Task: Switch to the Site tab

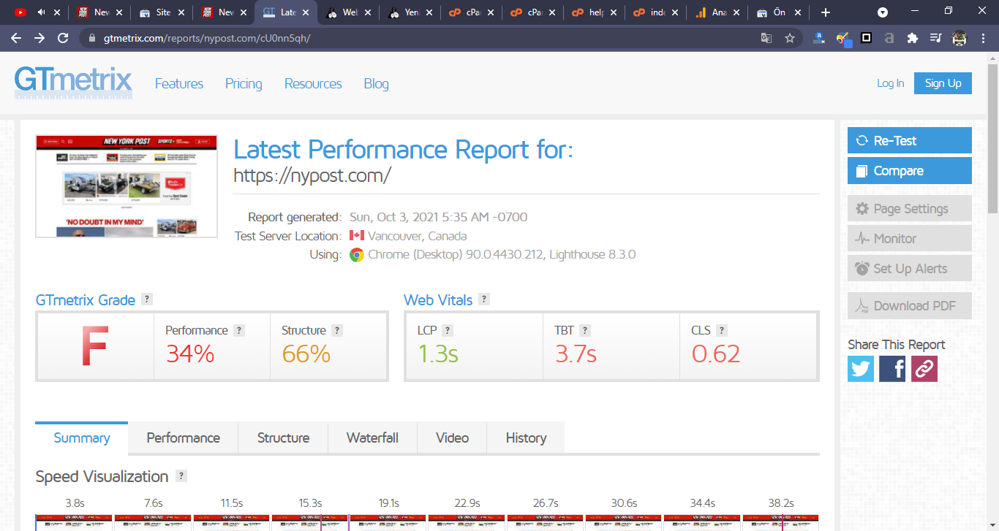Action: click(162, 12)
